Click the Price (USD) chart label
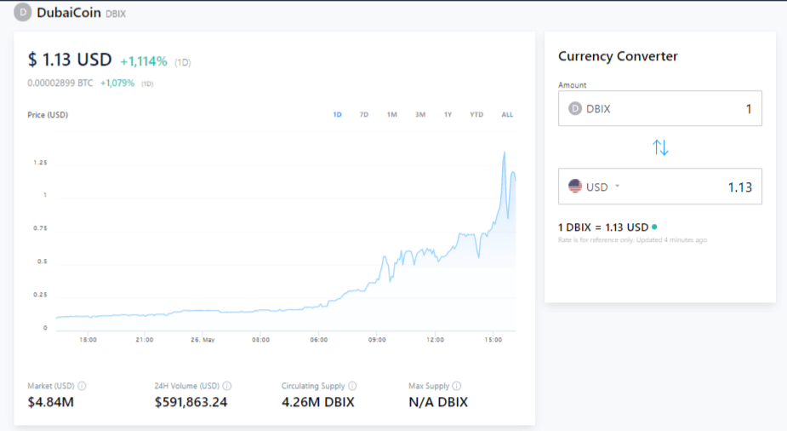Image resolution: width=787 pixels, height=431 pixels. (x=48, y=115)
